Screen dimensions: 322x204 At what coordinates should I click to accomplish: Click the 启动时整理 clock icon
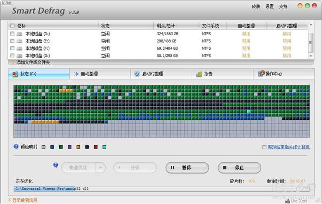click(x=137, y=74)
